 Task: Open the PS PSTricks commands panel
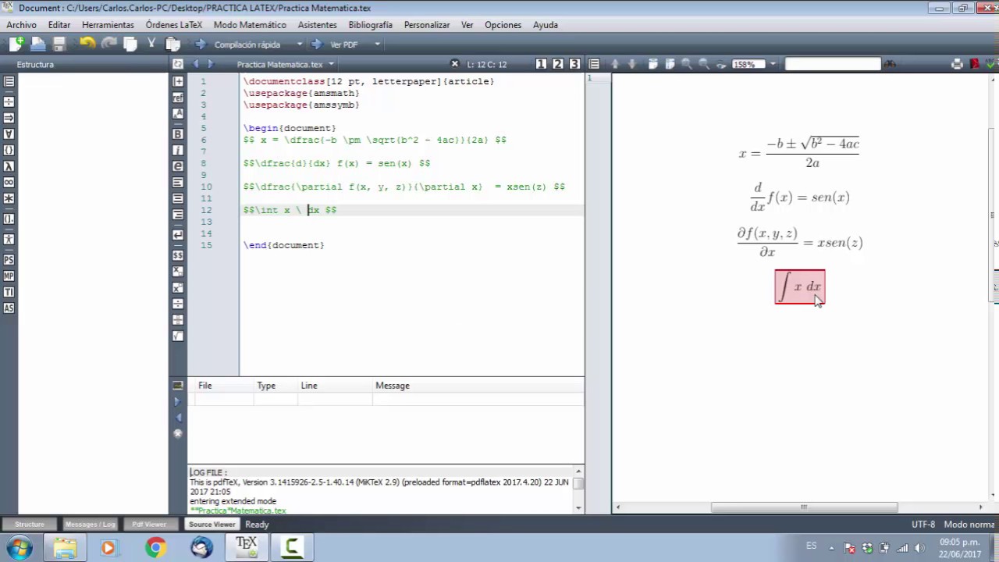[x=9, y=260]
